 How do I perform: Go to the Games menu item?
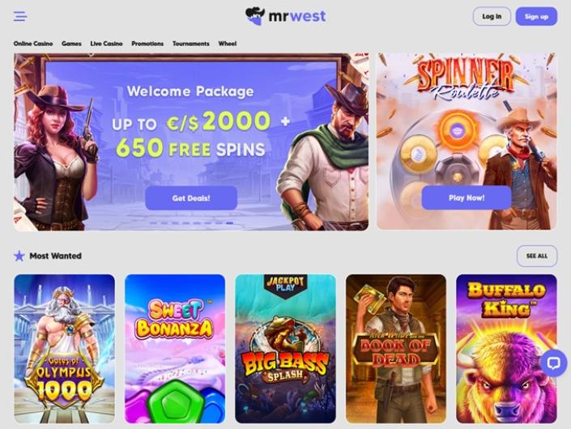[71, 43]
